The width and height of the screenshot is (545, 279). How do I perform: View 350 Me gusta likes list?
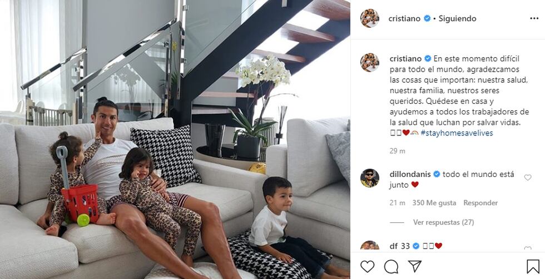pyautogui.click(x=434, y=203)
